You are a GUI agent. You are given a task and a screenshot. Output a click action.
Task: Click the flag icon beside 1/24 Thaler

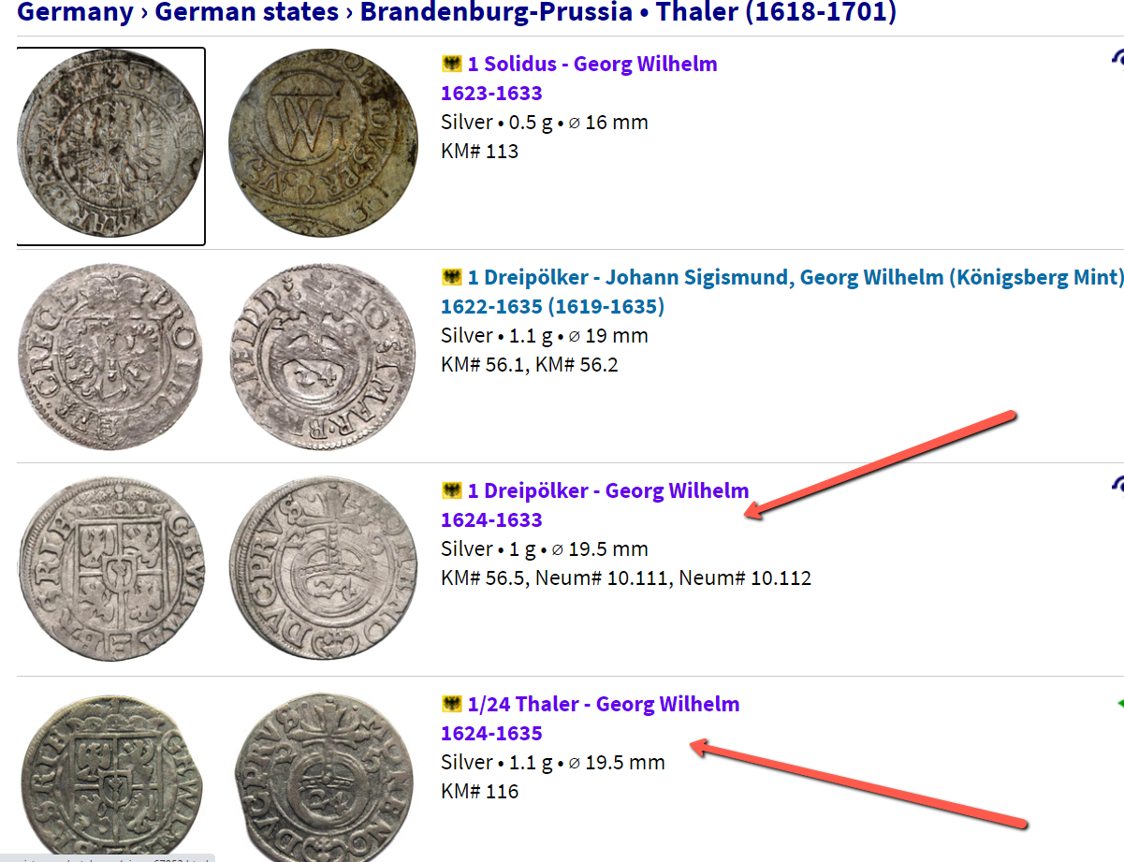tap(451, 704)
